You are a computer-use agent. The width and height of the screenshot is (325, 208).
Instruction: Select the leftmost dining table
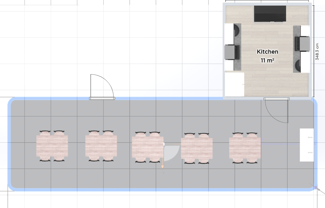pos(52,146)
